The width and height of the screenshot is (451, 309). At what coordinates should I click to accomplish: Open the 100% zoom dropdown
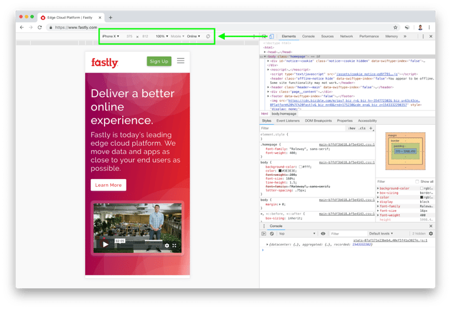[x=162, y=37]
